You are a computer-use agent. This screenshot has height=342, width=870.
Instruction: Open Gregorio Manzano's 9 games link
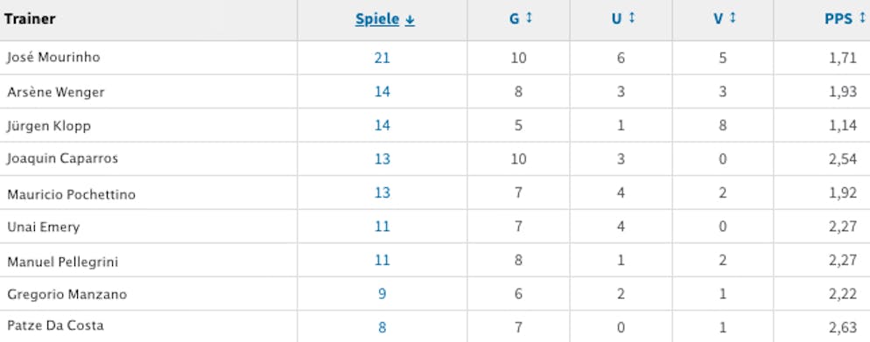(382, 294)
